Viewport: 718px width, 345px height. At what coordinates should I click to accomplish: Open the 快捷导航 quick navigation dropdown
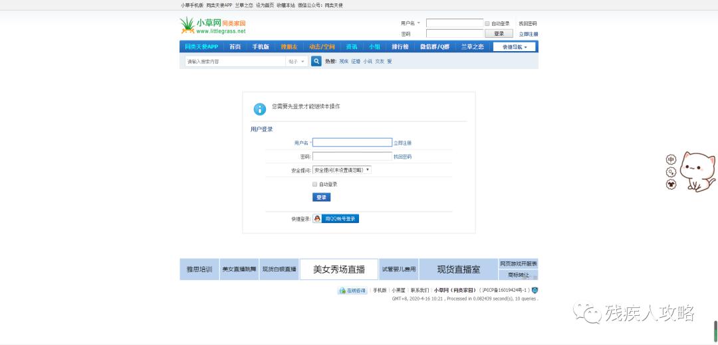pyautogui.click(x=514, y=46)
